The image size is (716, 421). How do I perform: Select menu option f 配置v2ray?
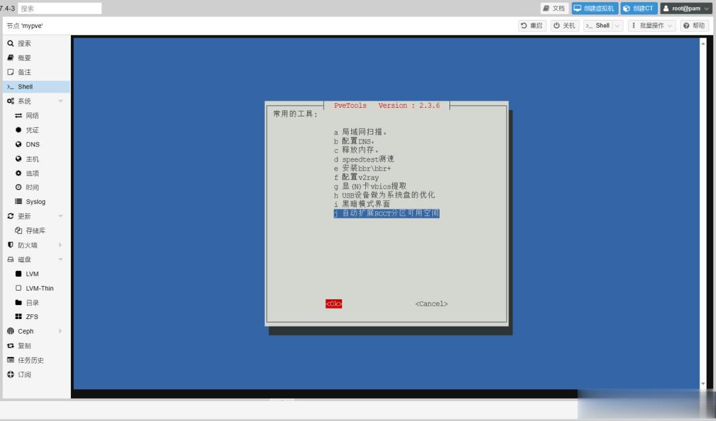tap(356, 177)
